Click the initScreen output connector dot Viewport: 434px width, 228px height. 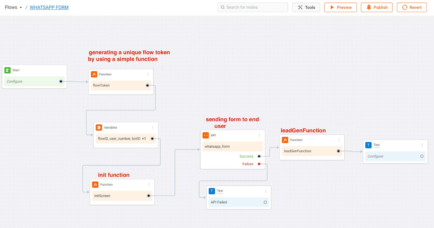tap(149, 196)
